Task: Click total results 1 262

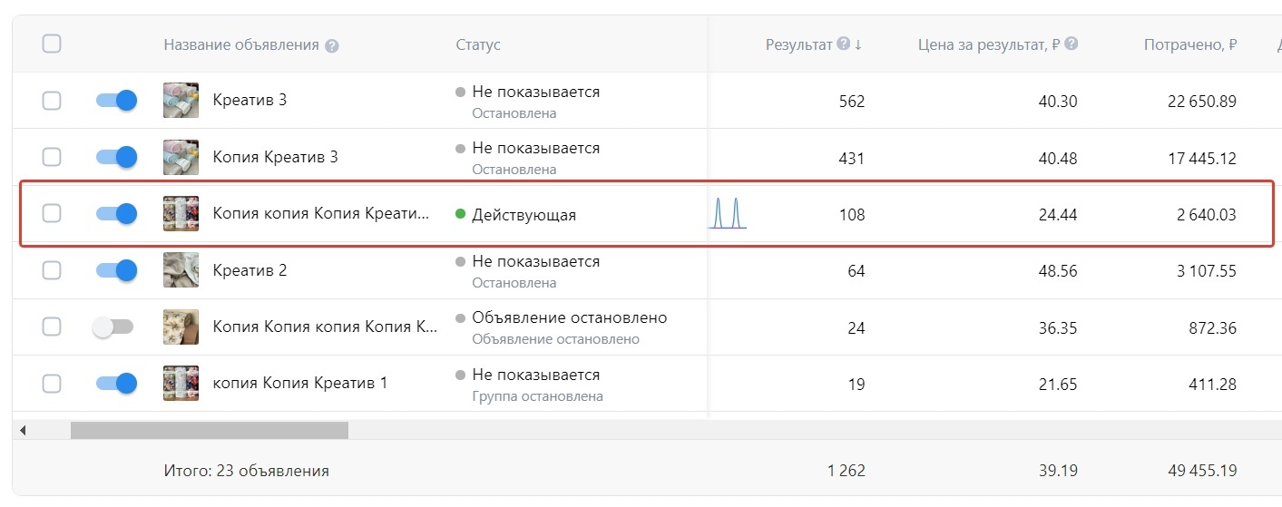Action: (x=847, y=471)
